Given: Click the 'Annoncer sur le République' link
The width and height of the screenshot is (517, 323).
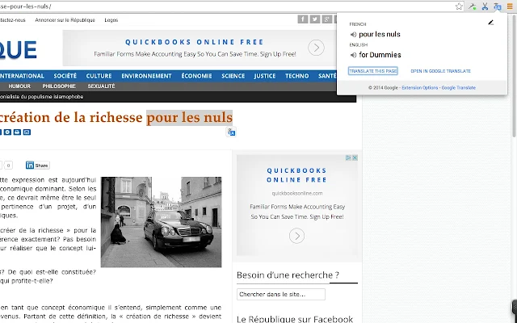Looking at the screenshot, I should coord(65,20).
